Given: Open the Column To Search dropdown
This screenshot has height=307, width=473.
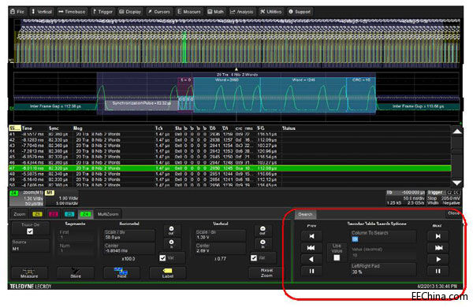Looking at the screenshot, I should pyautogui.click(x=383, y=236).
